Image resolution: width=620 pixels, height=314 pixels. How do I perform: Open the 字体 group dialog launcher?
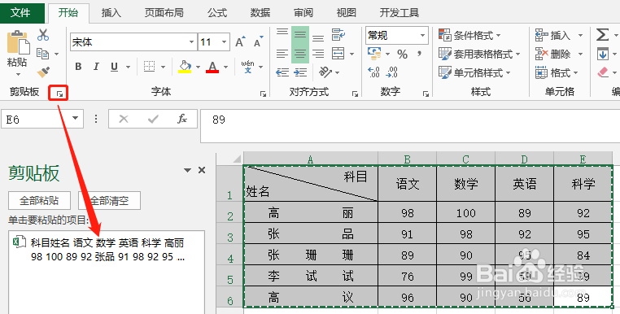[x=263, y=94]
